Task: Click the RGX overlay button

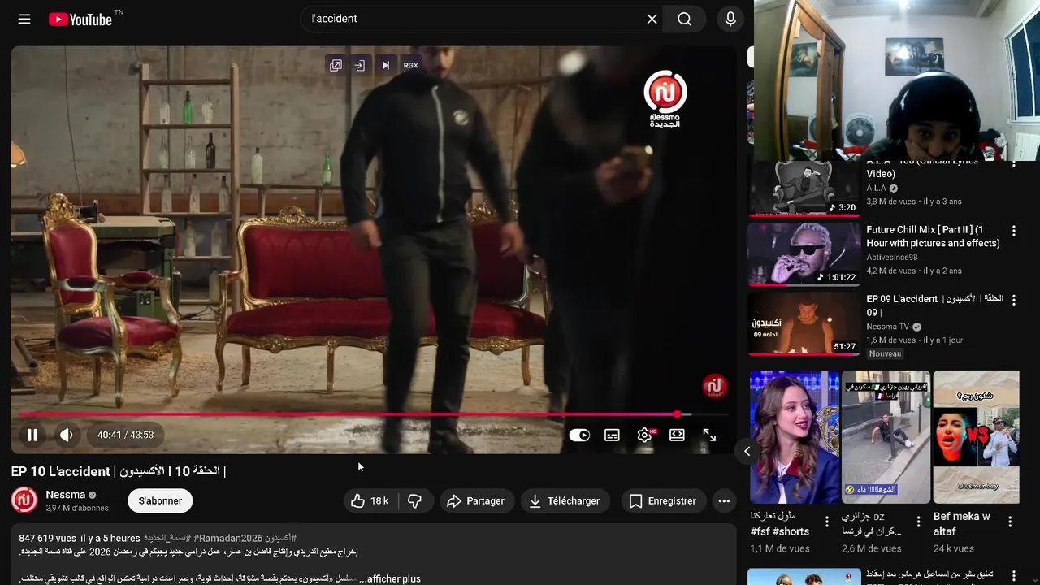Action: 410,65
